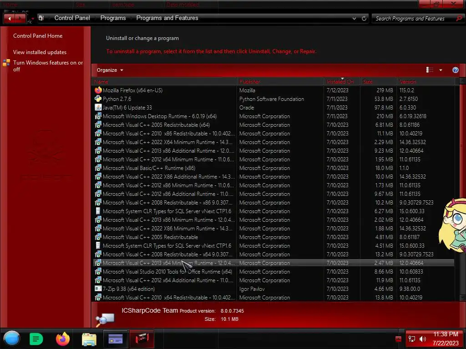Image resolution: width=466 pixels, height=349 pixels.
Task: Click the Igor Pavlov publisher cell
Action: pos(252,289)
